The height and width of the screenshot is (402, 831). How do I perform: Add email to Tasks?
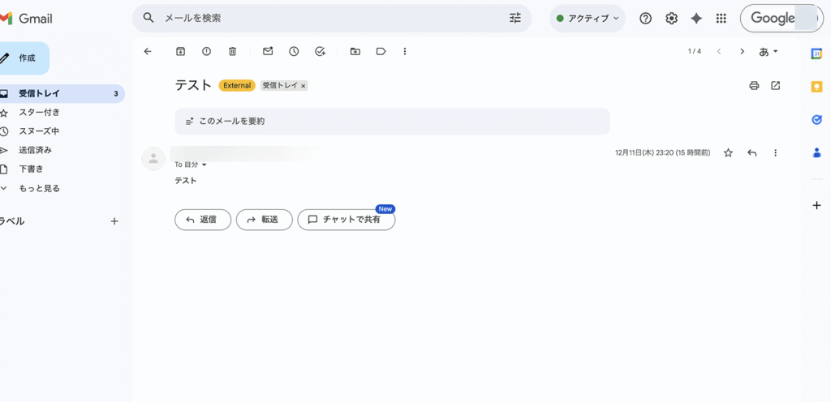click(x=320, y=51)
